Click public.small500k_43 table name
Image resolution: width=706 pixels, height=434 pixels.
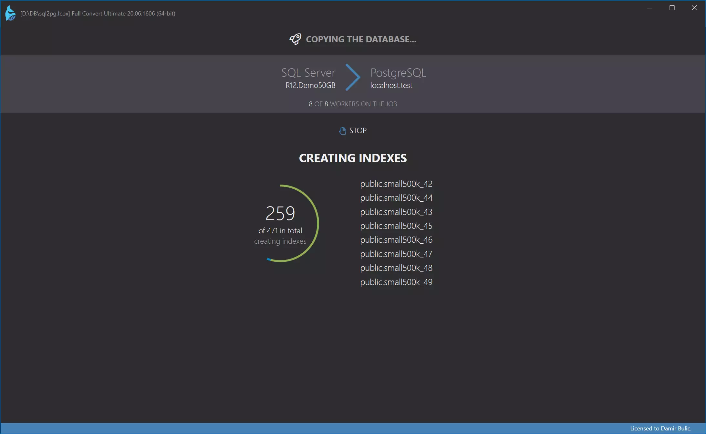click(x=396, y=212)
